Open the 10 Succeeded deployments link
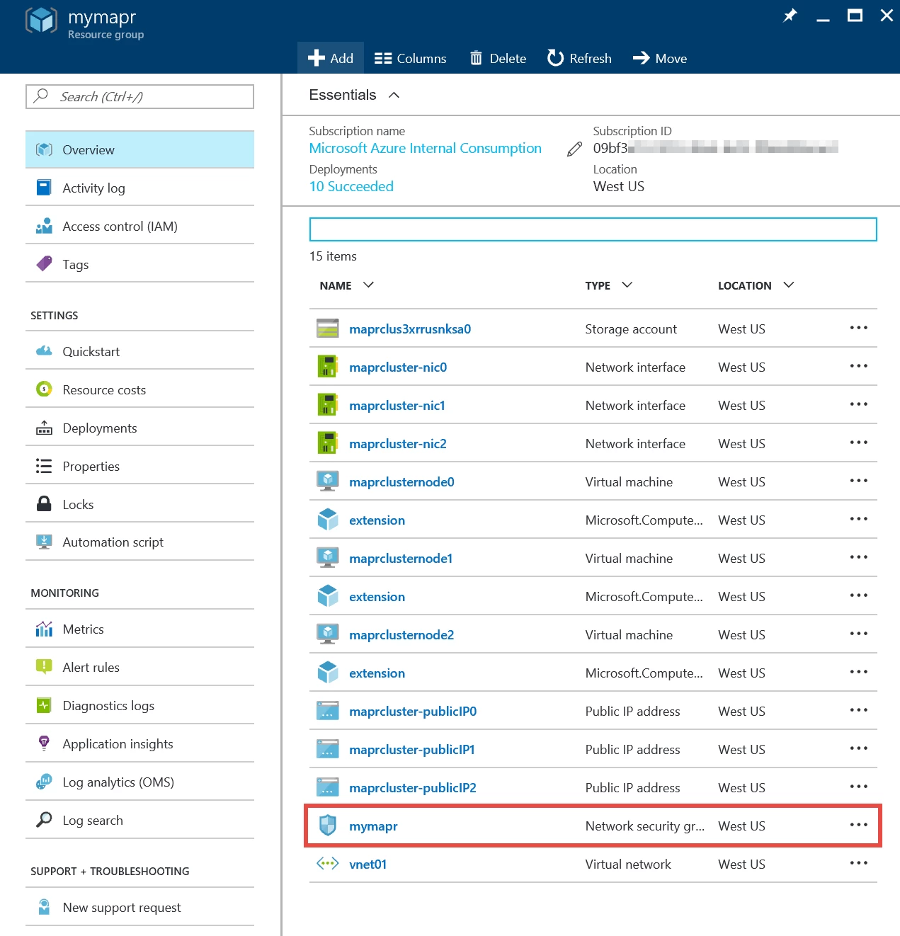 (x=351, y=186)
